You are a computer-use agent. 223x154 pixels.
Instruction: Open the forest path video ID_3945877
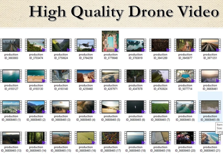coord(185,46)
